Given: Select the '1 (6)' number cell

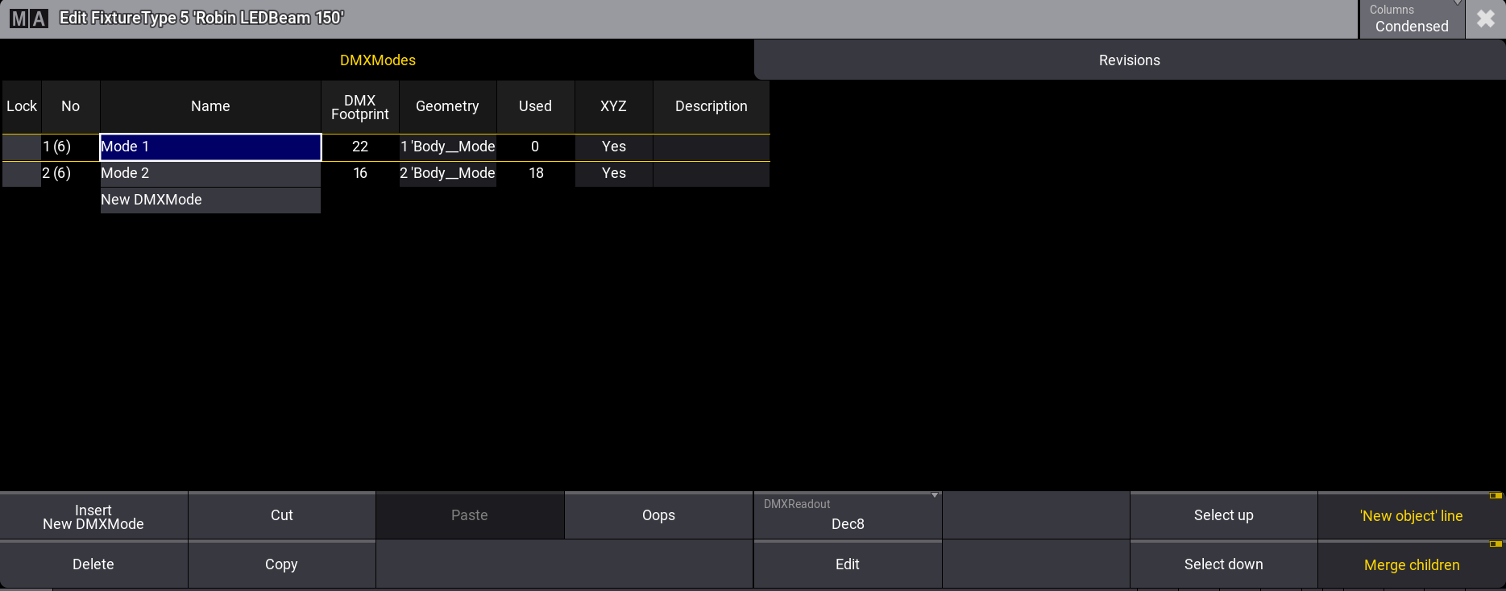Looking at the screenshot, I should tap(71, 147).
